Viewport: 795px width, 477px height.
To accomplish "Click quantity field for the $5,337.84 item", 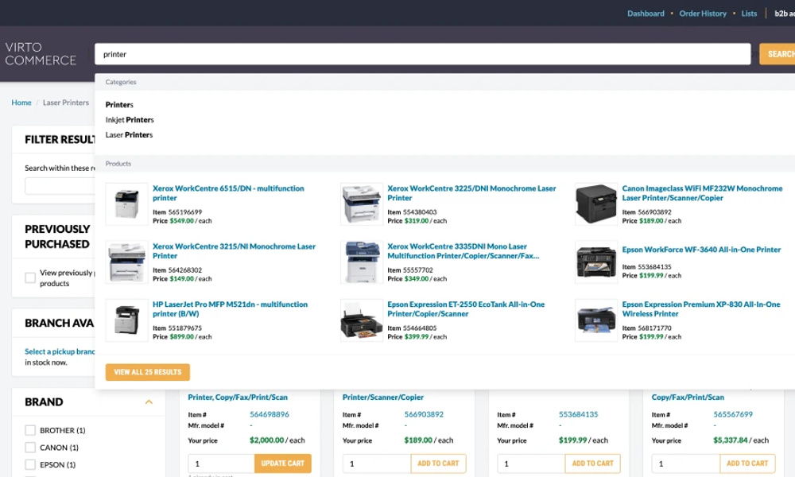I will (x=685, y=463).
